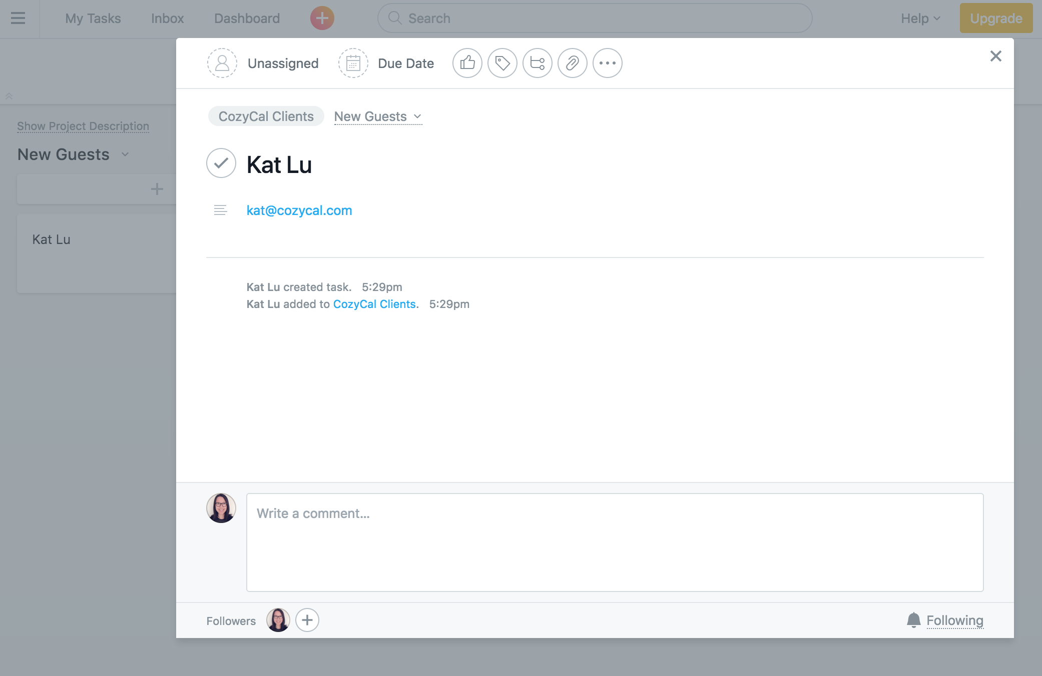Open the New Guests column chevron menu
The image size is (1042, 676).
[125, 154]
